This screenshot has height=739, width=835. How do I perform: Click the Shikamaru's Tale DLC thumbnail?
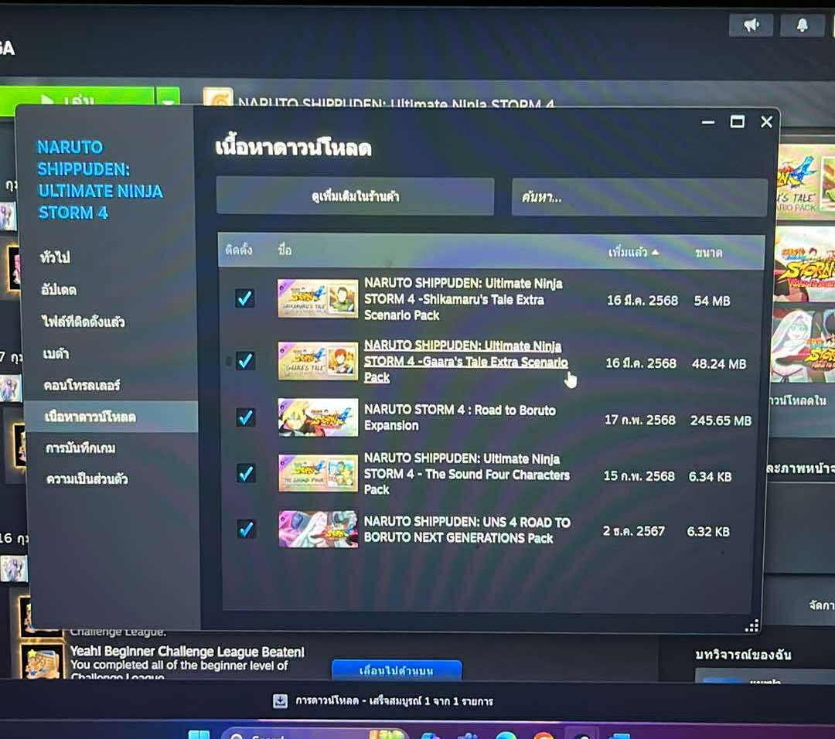tap(318, 298)
